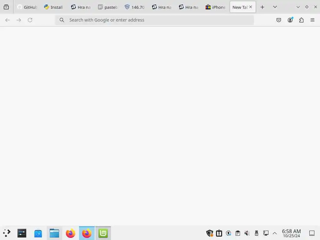Open the Extensions puzzle icon
The image size is (320, 240).
pyautogui.click(x=302, y=20)
